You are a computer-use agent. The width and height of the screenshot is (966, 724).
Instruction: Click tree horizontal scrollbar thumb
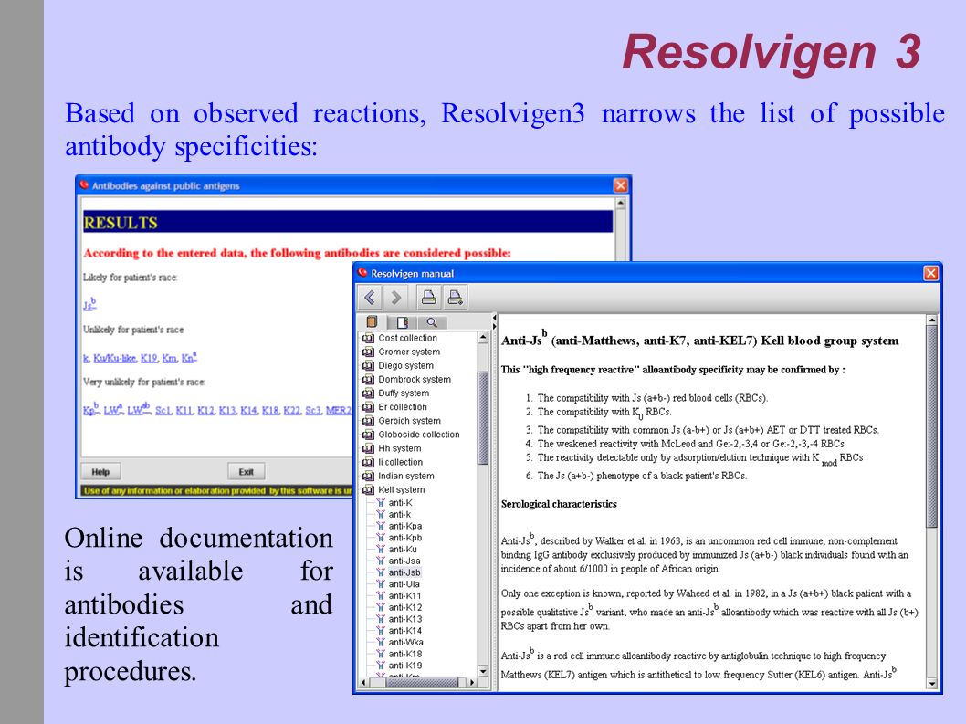pyautogui.click(x=422, y=683)
